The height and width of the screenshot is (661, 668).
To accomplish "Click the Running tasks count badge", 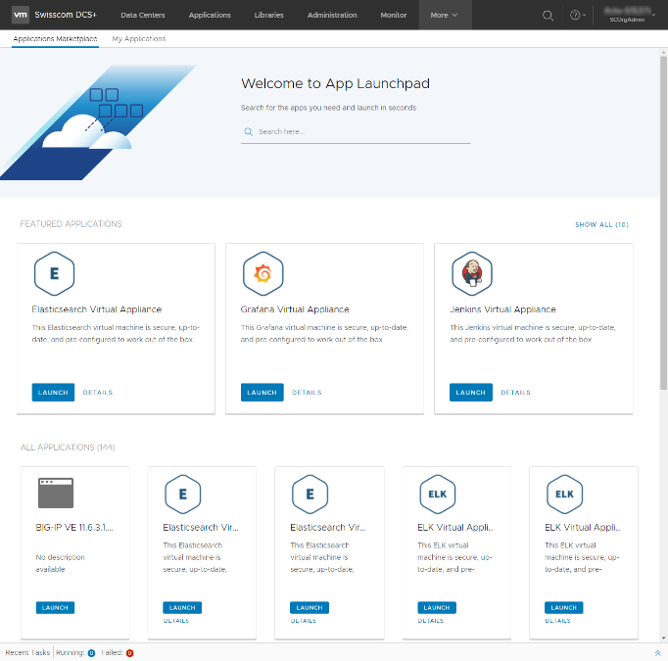I will [x=91, y=653].
